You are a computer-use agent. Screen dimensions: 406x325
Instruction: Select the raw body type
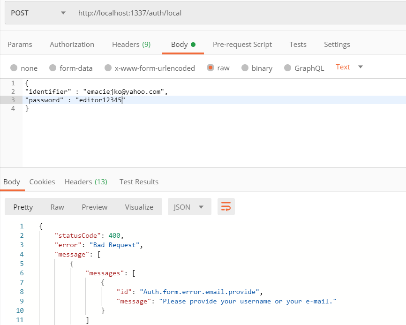click(x=218, y=68)
